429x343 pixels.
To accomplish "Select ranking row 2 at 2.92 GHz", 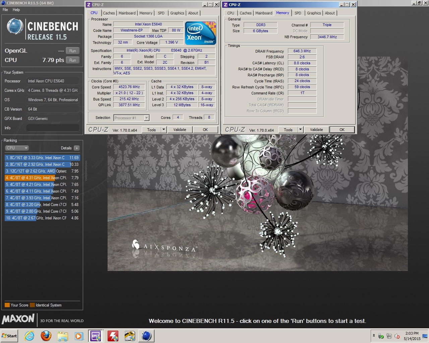I will tap(42, 164).
